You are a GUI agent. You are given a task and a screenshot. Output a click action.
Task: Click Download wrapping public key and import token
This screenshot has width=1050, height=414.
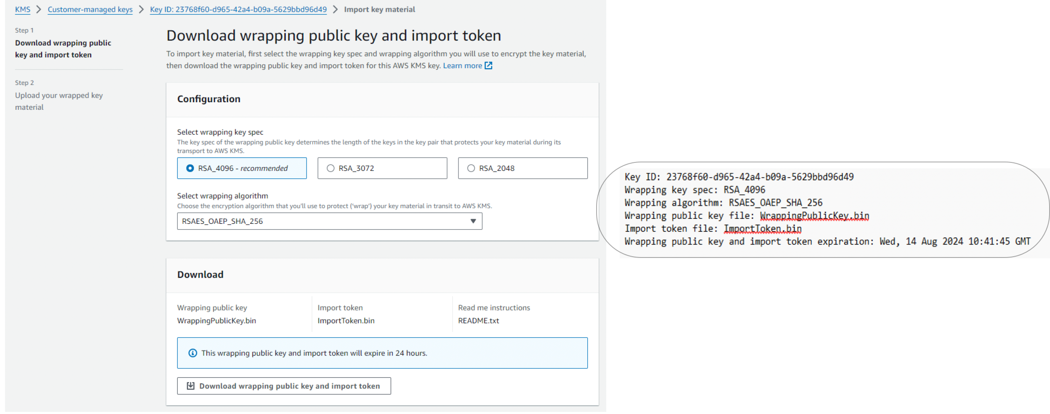click(284, 386)
